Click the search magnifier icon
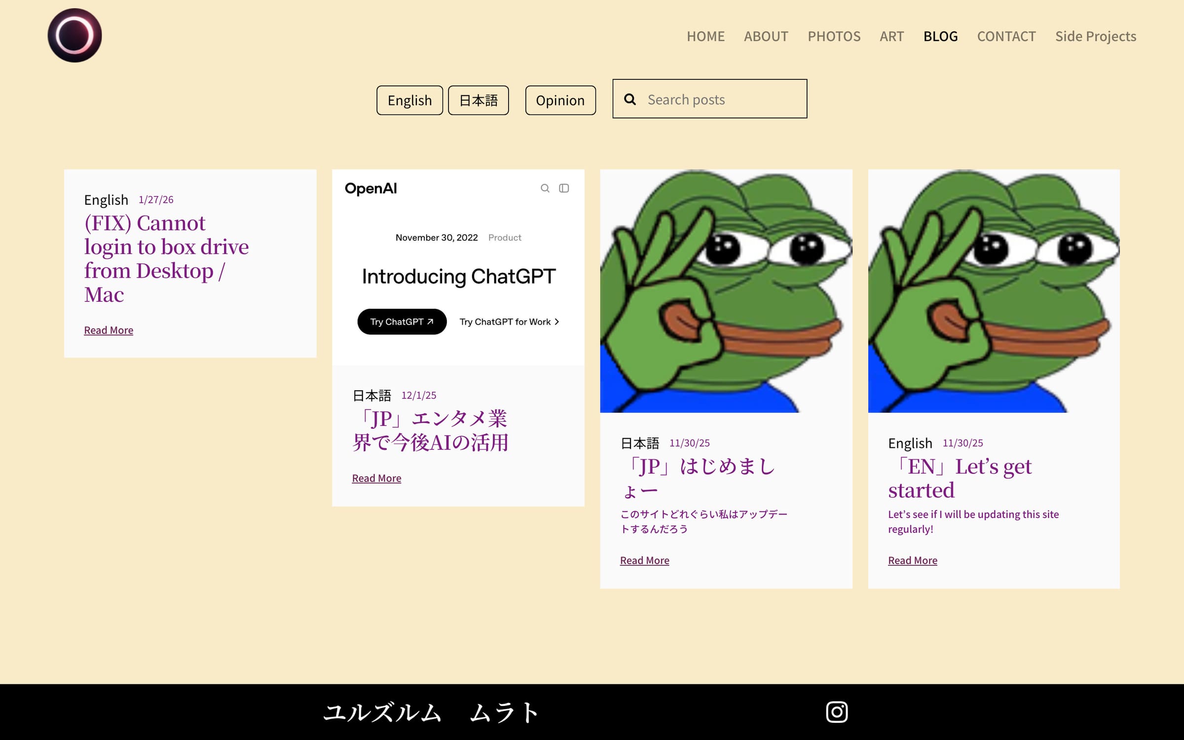Viewport: 1184px width, 740px height. [630, 99]
